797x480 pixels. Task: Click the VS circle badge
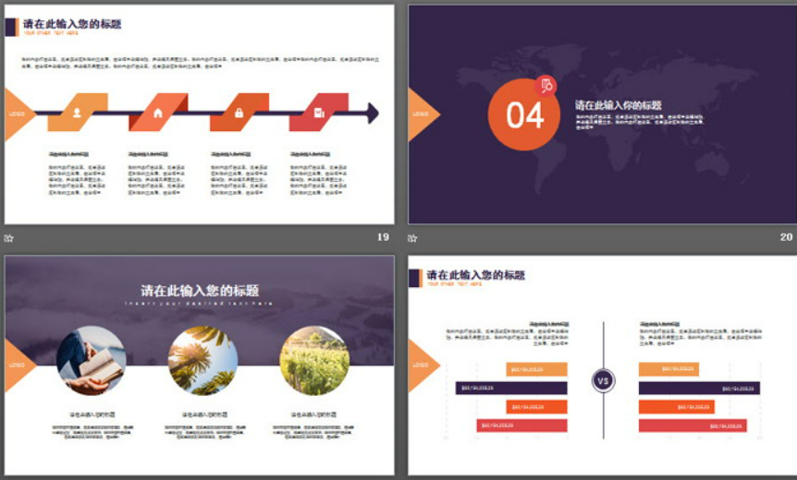604,381
